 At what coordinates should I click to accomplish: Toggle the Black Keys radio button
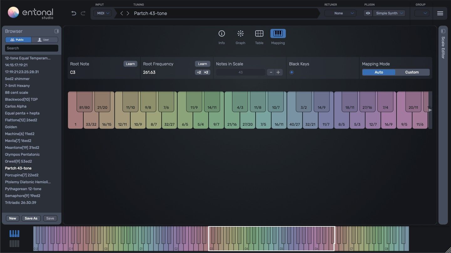pos(292,72)
